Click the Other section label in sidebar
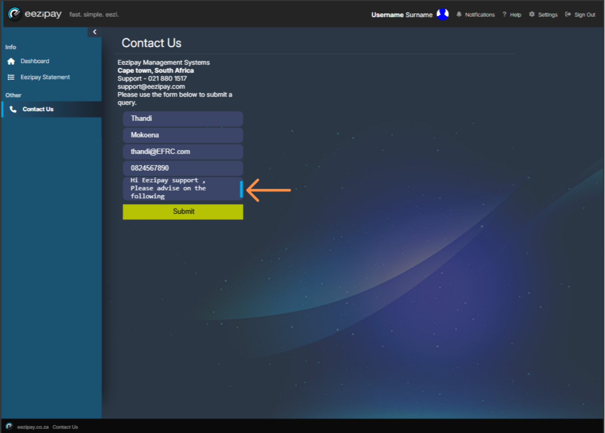Screen dimensions: 605x433 [13, 95]
